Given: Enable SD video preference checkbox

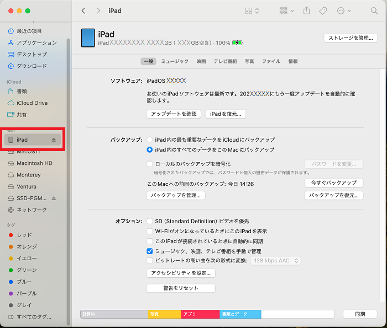Looking at the screenshot, I should 150,221.
